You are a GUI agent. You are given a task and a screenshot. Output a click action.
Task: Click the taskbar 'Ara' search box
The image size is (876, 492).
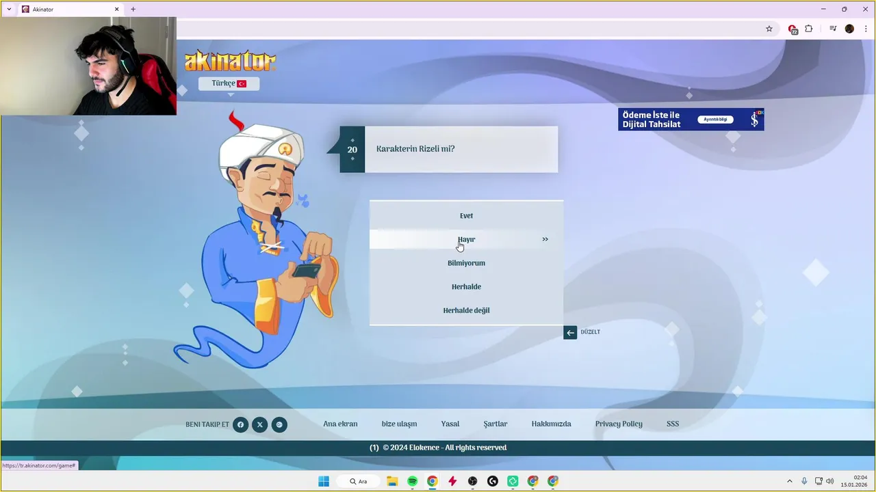click(359, 481)
